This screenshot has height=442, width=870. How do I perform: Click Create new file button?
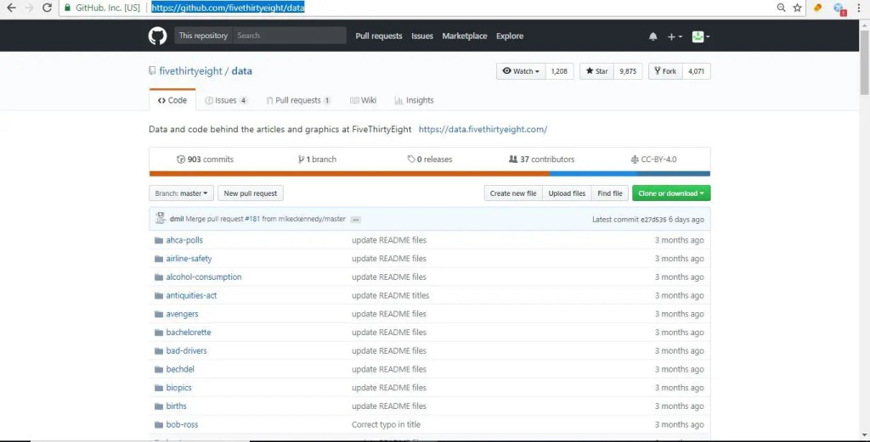512,193
